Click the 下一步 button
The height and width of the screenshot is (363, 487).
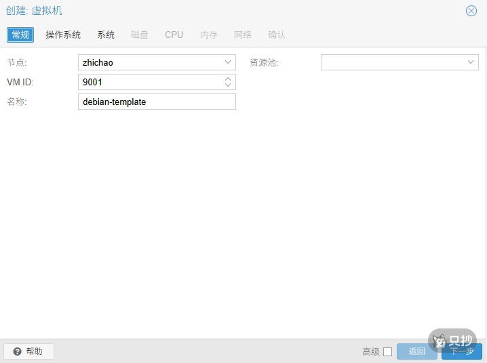[462, 351]
